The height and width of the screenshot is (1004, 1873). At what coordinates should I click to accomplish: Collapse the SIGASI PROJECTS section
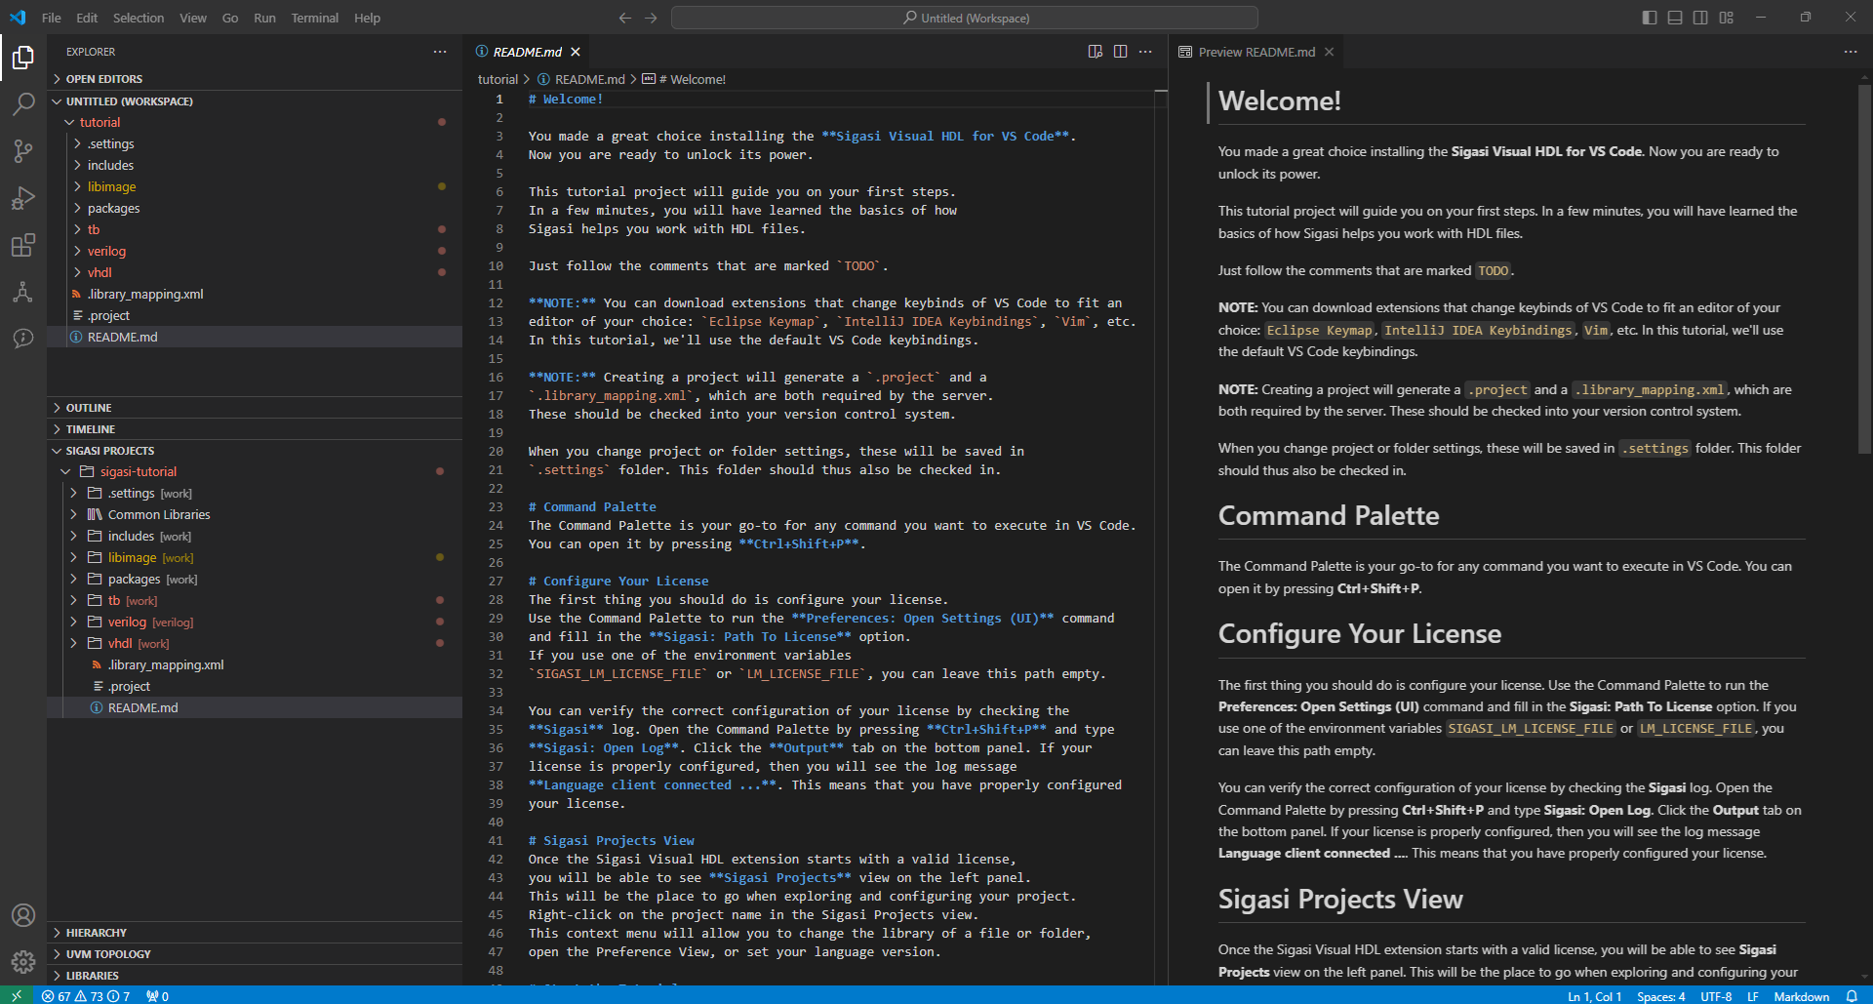pos(255,451)
